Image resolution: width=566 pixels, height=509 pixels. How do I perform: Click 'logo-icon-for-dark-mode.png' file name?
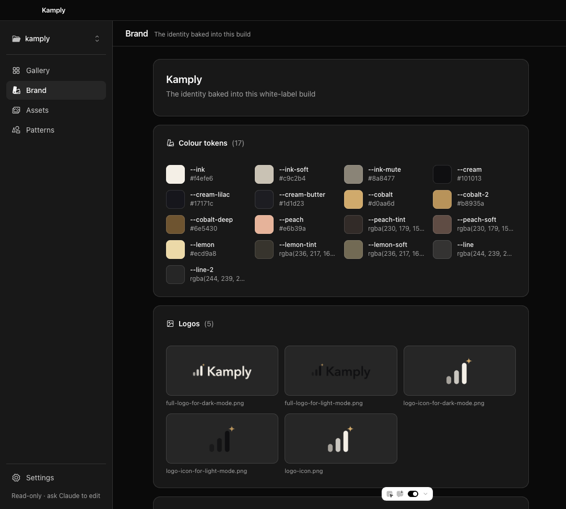444,403
